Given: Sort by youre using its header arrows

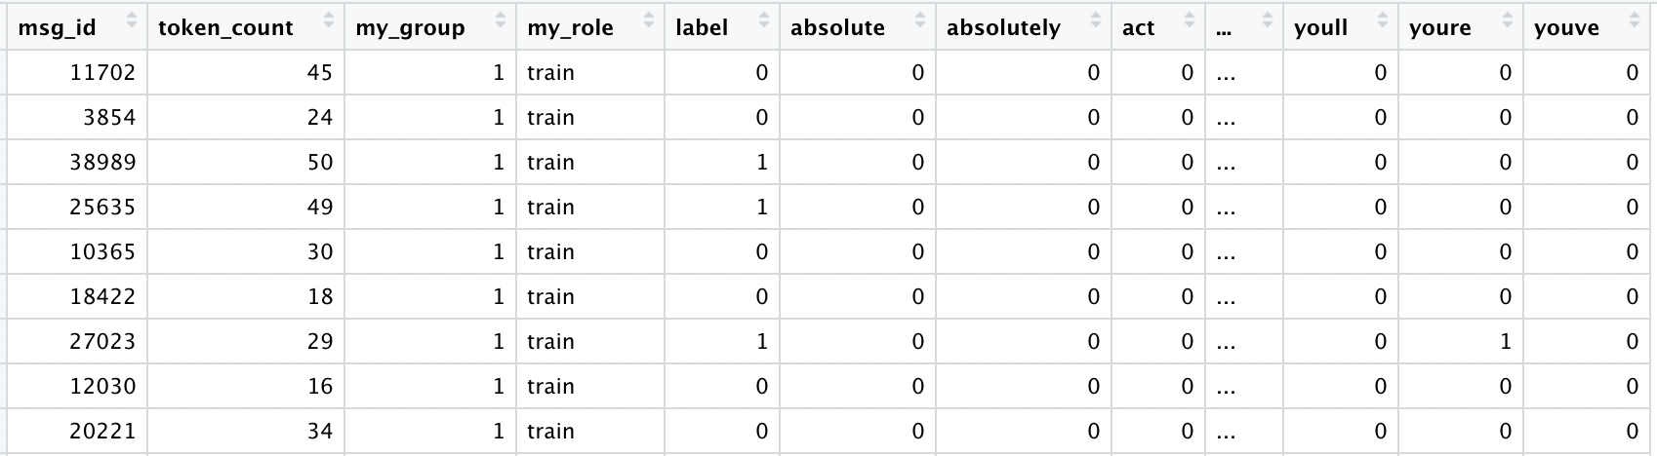Looking at the screenshot, I should click(1508, 19).
